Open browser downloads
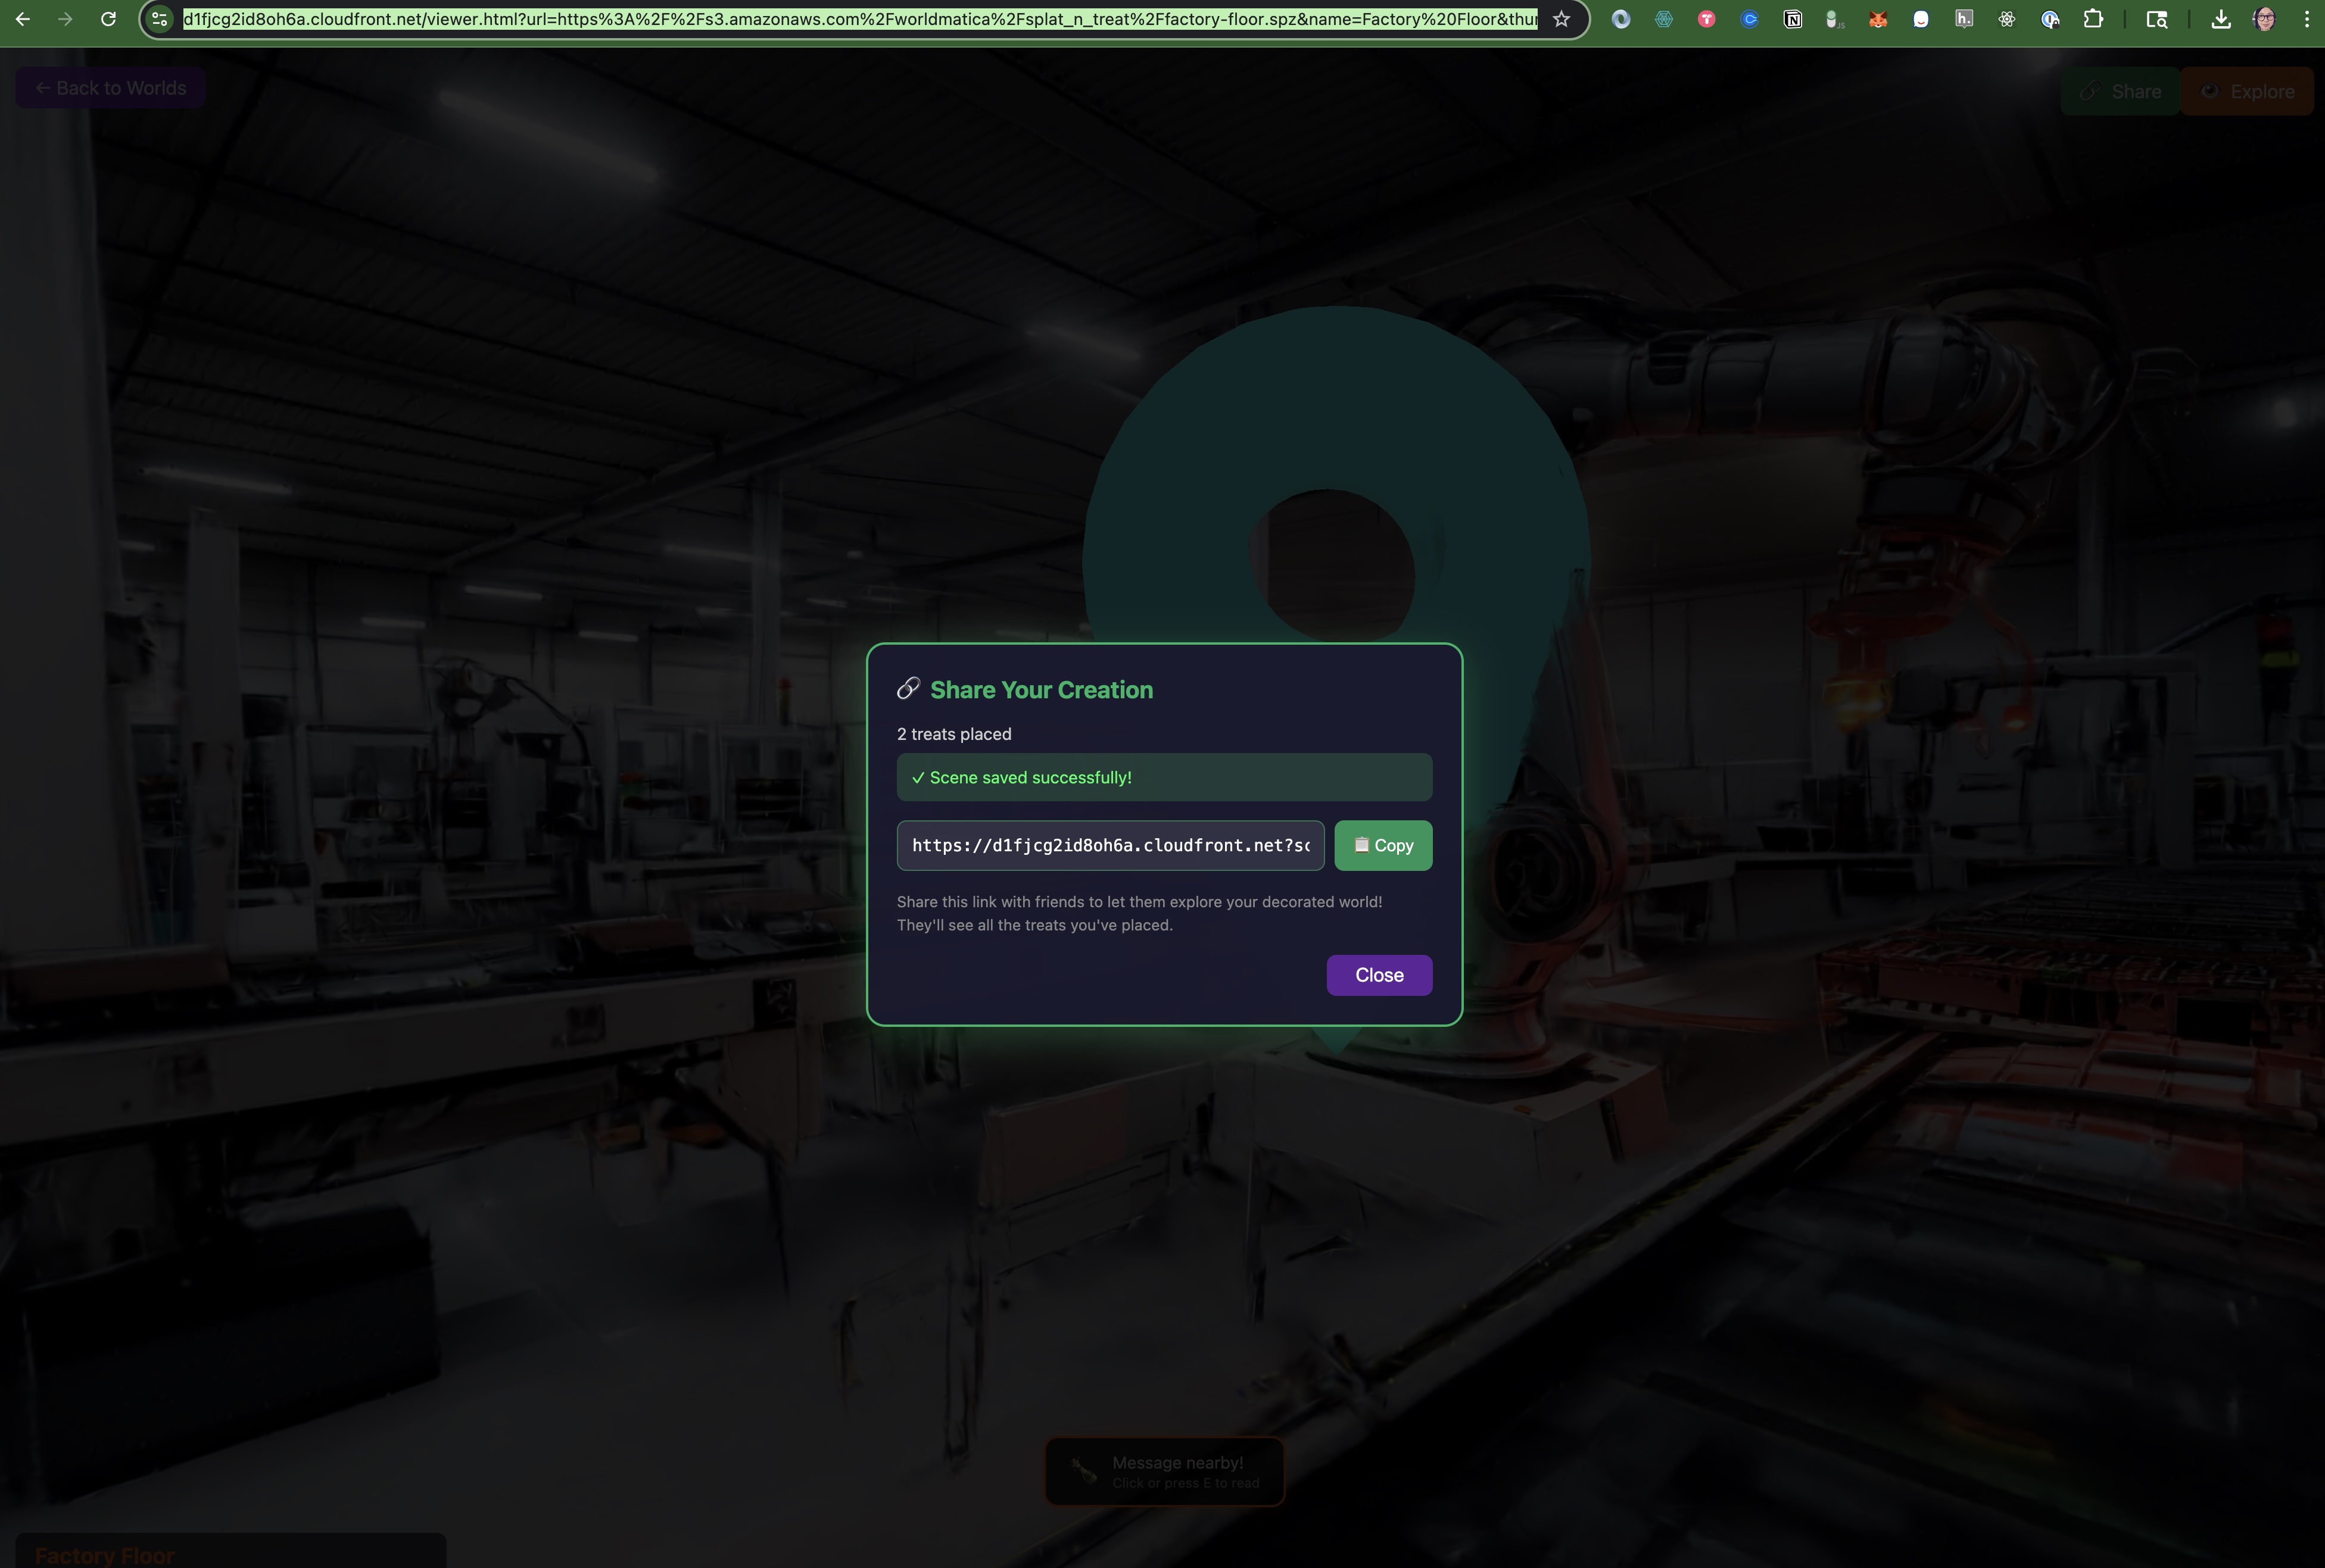The height and width of the screenshot is (1568, 2325). coord(2220,19)
